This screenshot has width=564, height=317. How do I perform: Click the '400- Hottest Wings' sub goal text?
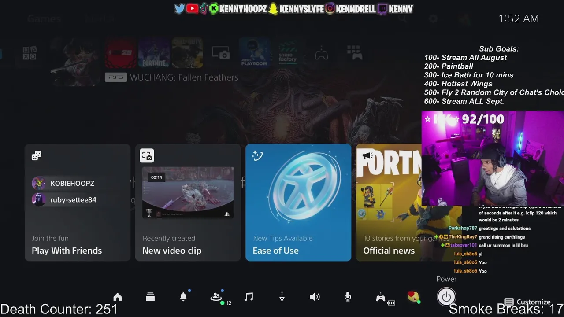click(x=458, y=84)
